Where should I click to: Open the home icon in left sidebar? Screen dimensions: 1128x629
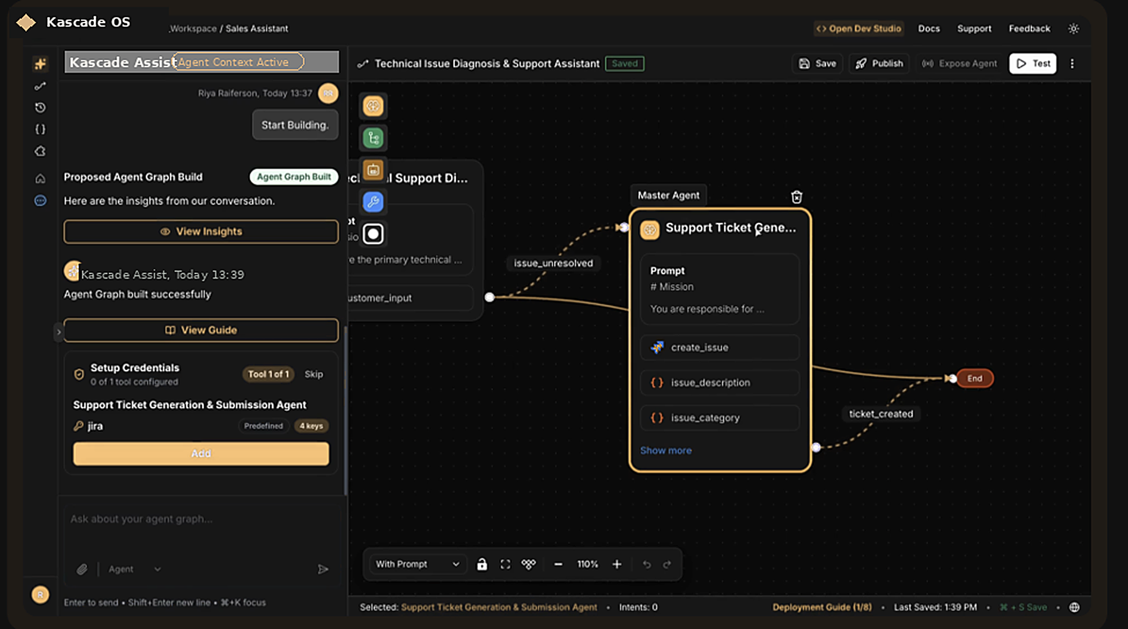tap(40, 179)
